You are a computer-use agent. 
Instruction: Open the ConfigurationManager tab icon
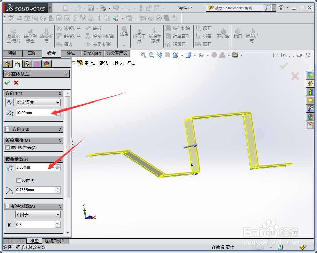click(x=27, y=64)
